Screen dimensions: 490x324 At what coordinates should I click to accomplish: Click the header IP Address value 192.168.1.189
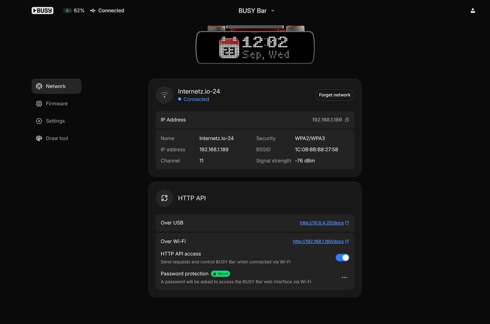327,120
